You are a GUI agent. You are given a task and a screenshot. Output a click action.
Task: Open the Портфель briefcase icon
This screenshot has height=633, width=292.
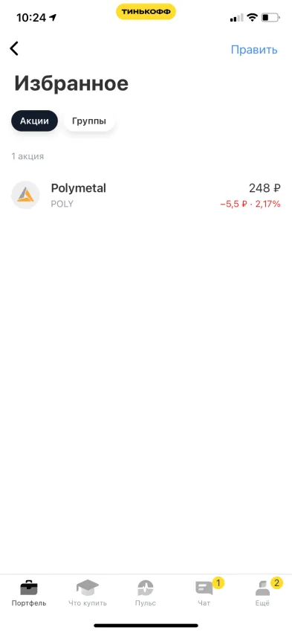pyautogui.click(x=29, y=588)
